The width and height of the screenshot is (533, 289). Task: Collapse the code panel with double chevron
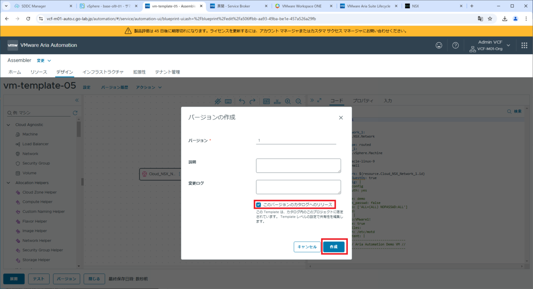(x=311, y=100)
